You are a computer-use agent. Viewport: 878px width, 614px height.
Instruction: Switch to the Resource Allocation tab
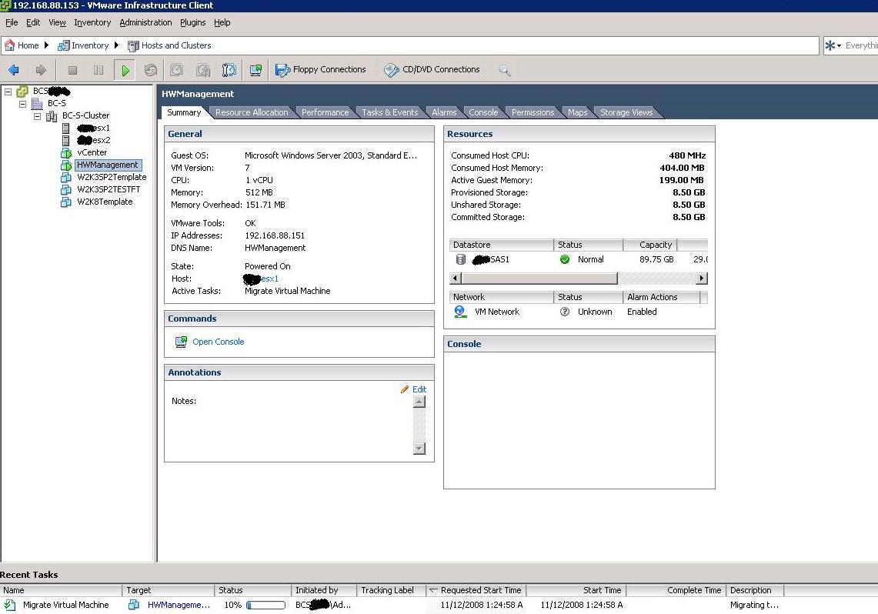click(252, 112)
